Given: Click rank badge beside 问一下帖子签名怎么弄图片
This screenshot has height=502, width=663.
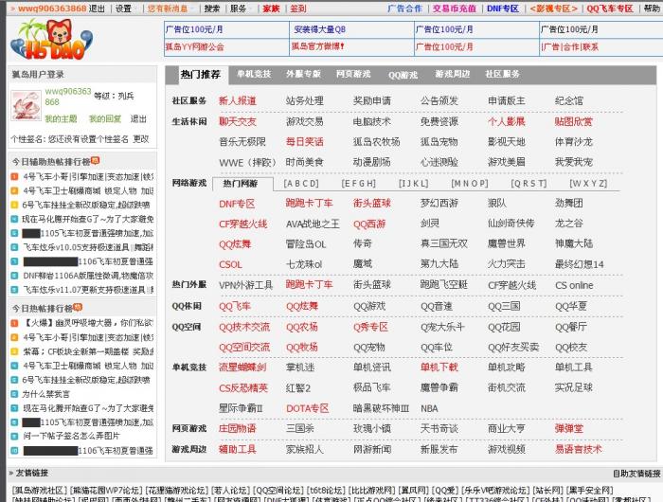Looking at the screenshot, I should (14, 436).
